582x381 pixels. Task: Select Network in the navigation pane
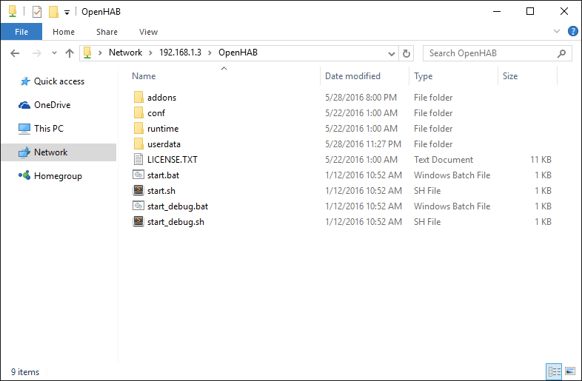[59, 152]
